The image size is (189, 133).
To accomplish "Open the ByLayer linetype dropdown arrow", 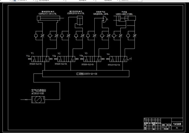I will coord(94,0).
